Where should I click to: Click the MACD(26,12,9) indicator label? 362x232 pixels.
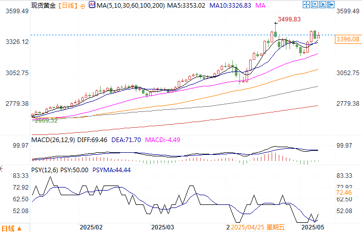point(53,140)
